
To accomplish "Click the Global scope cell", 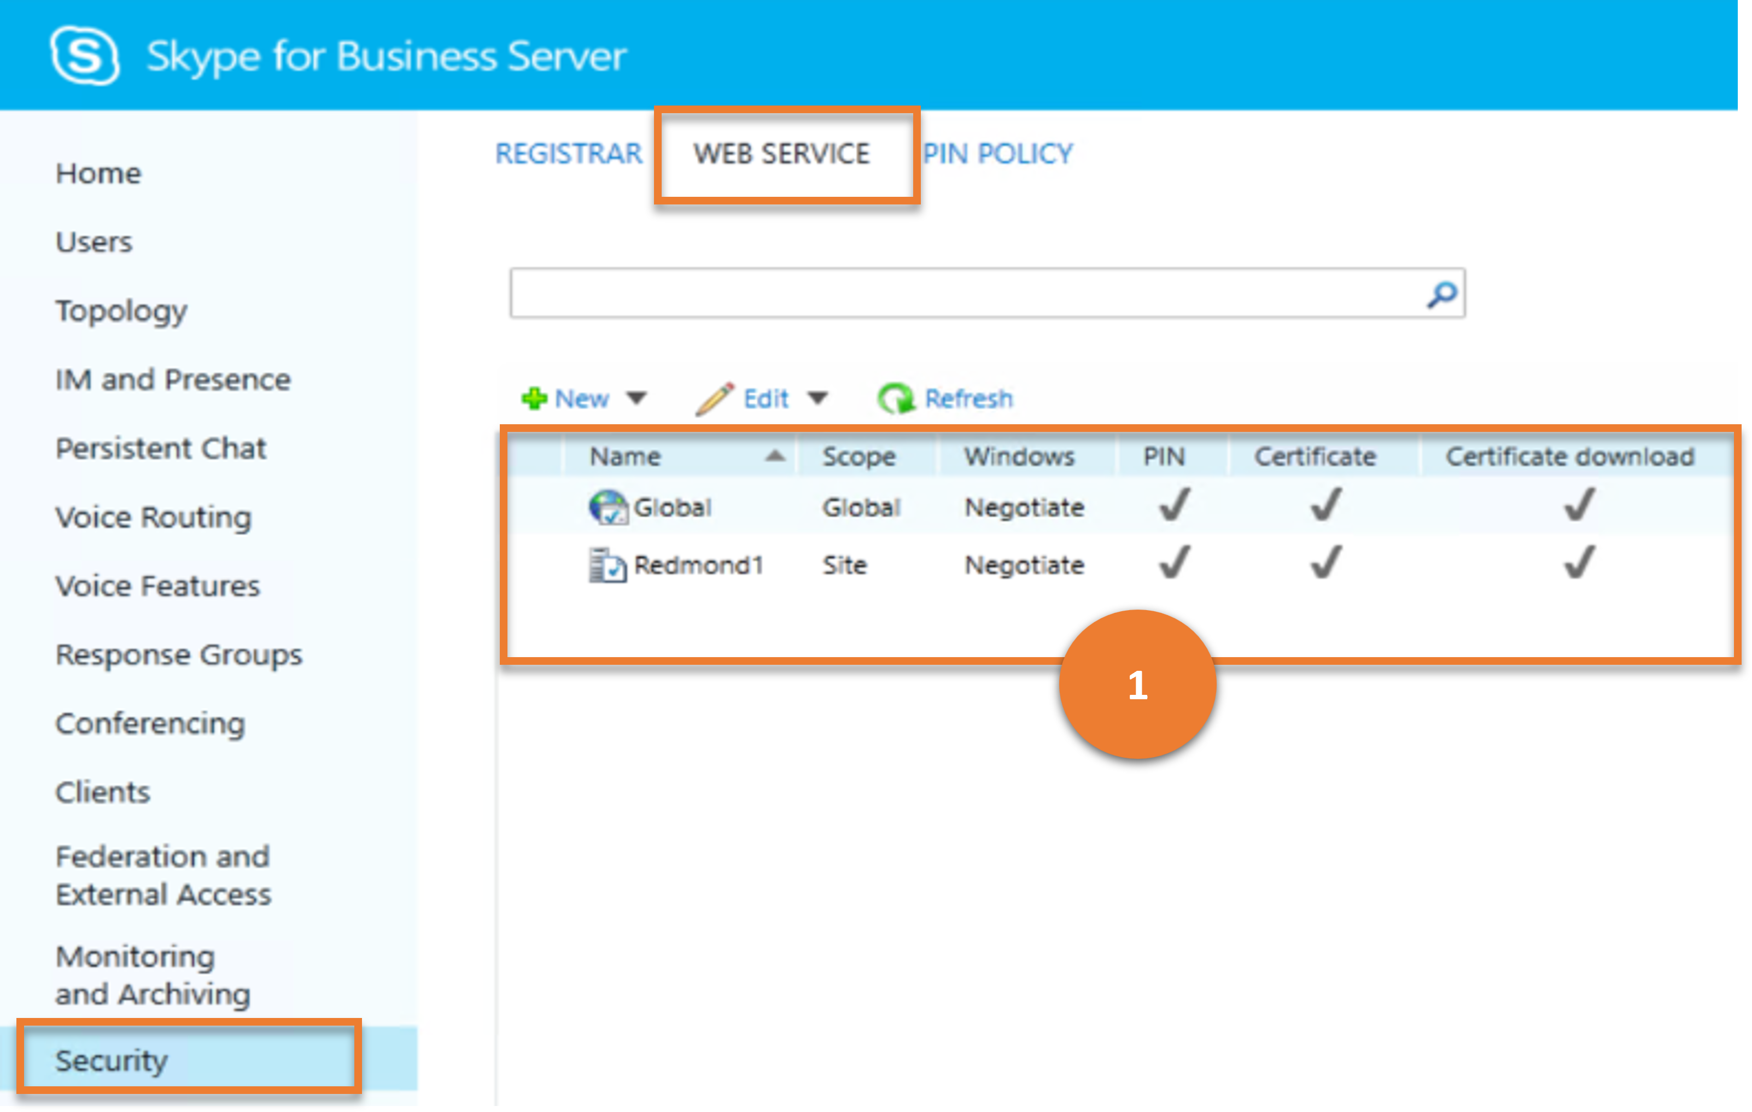I will pyautogui.click(x=861, y=507).
